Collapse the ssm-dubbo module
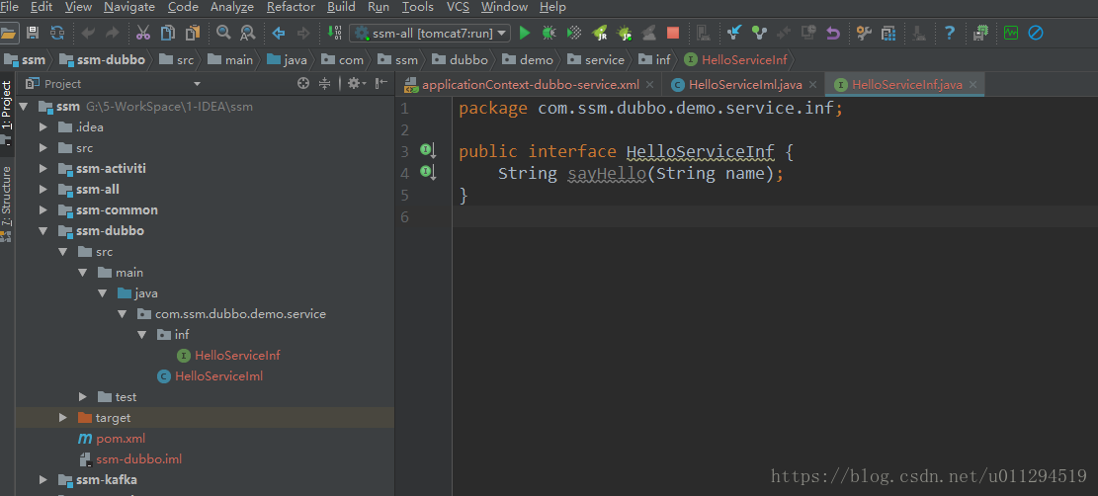This screenshot has width=1098, height=496. (x=43, y=231)
